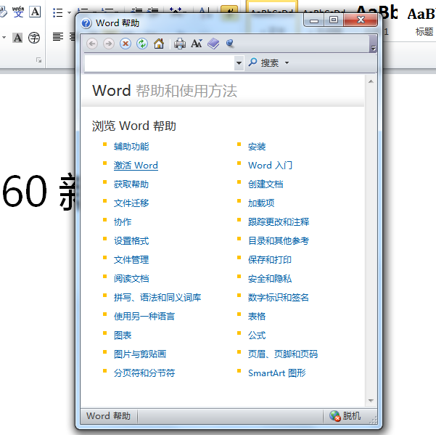Click the Stop button in help toolbar
The width and height of the screenshot is (436, 435).
click(x=126, y=44)
